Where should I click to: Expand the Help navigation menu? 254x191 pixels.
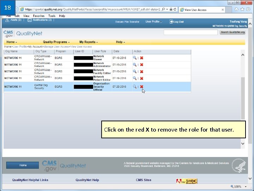(120, 42)
